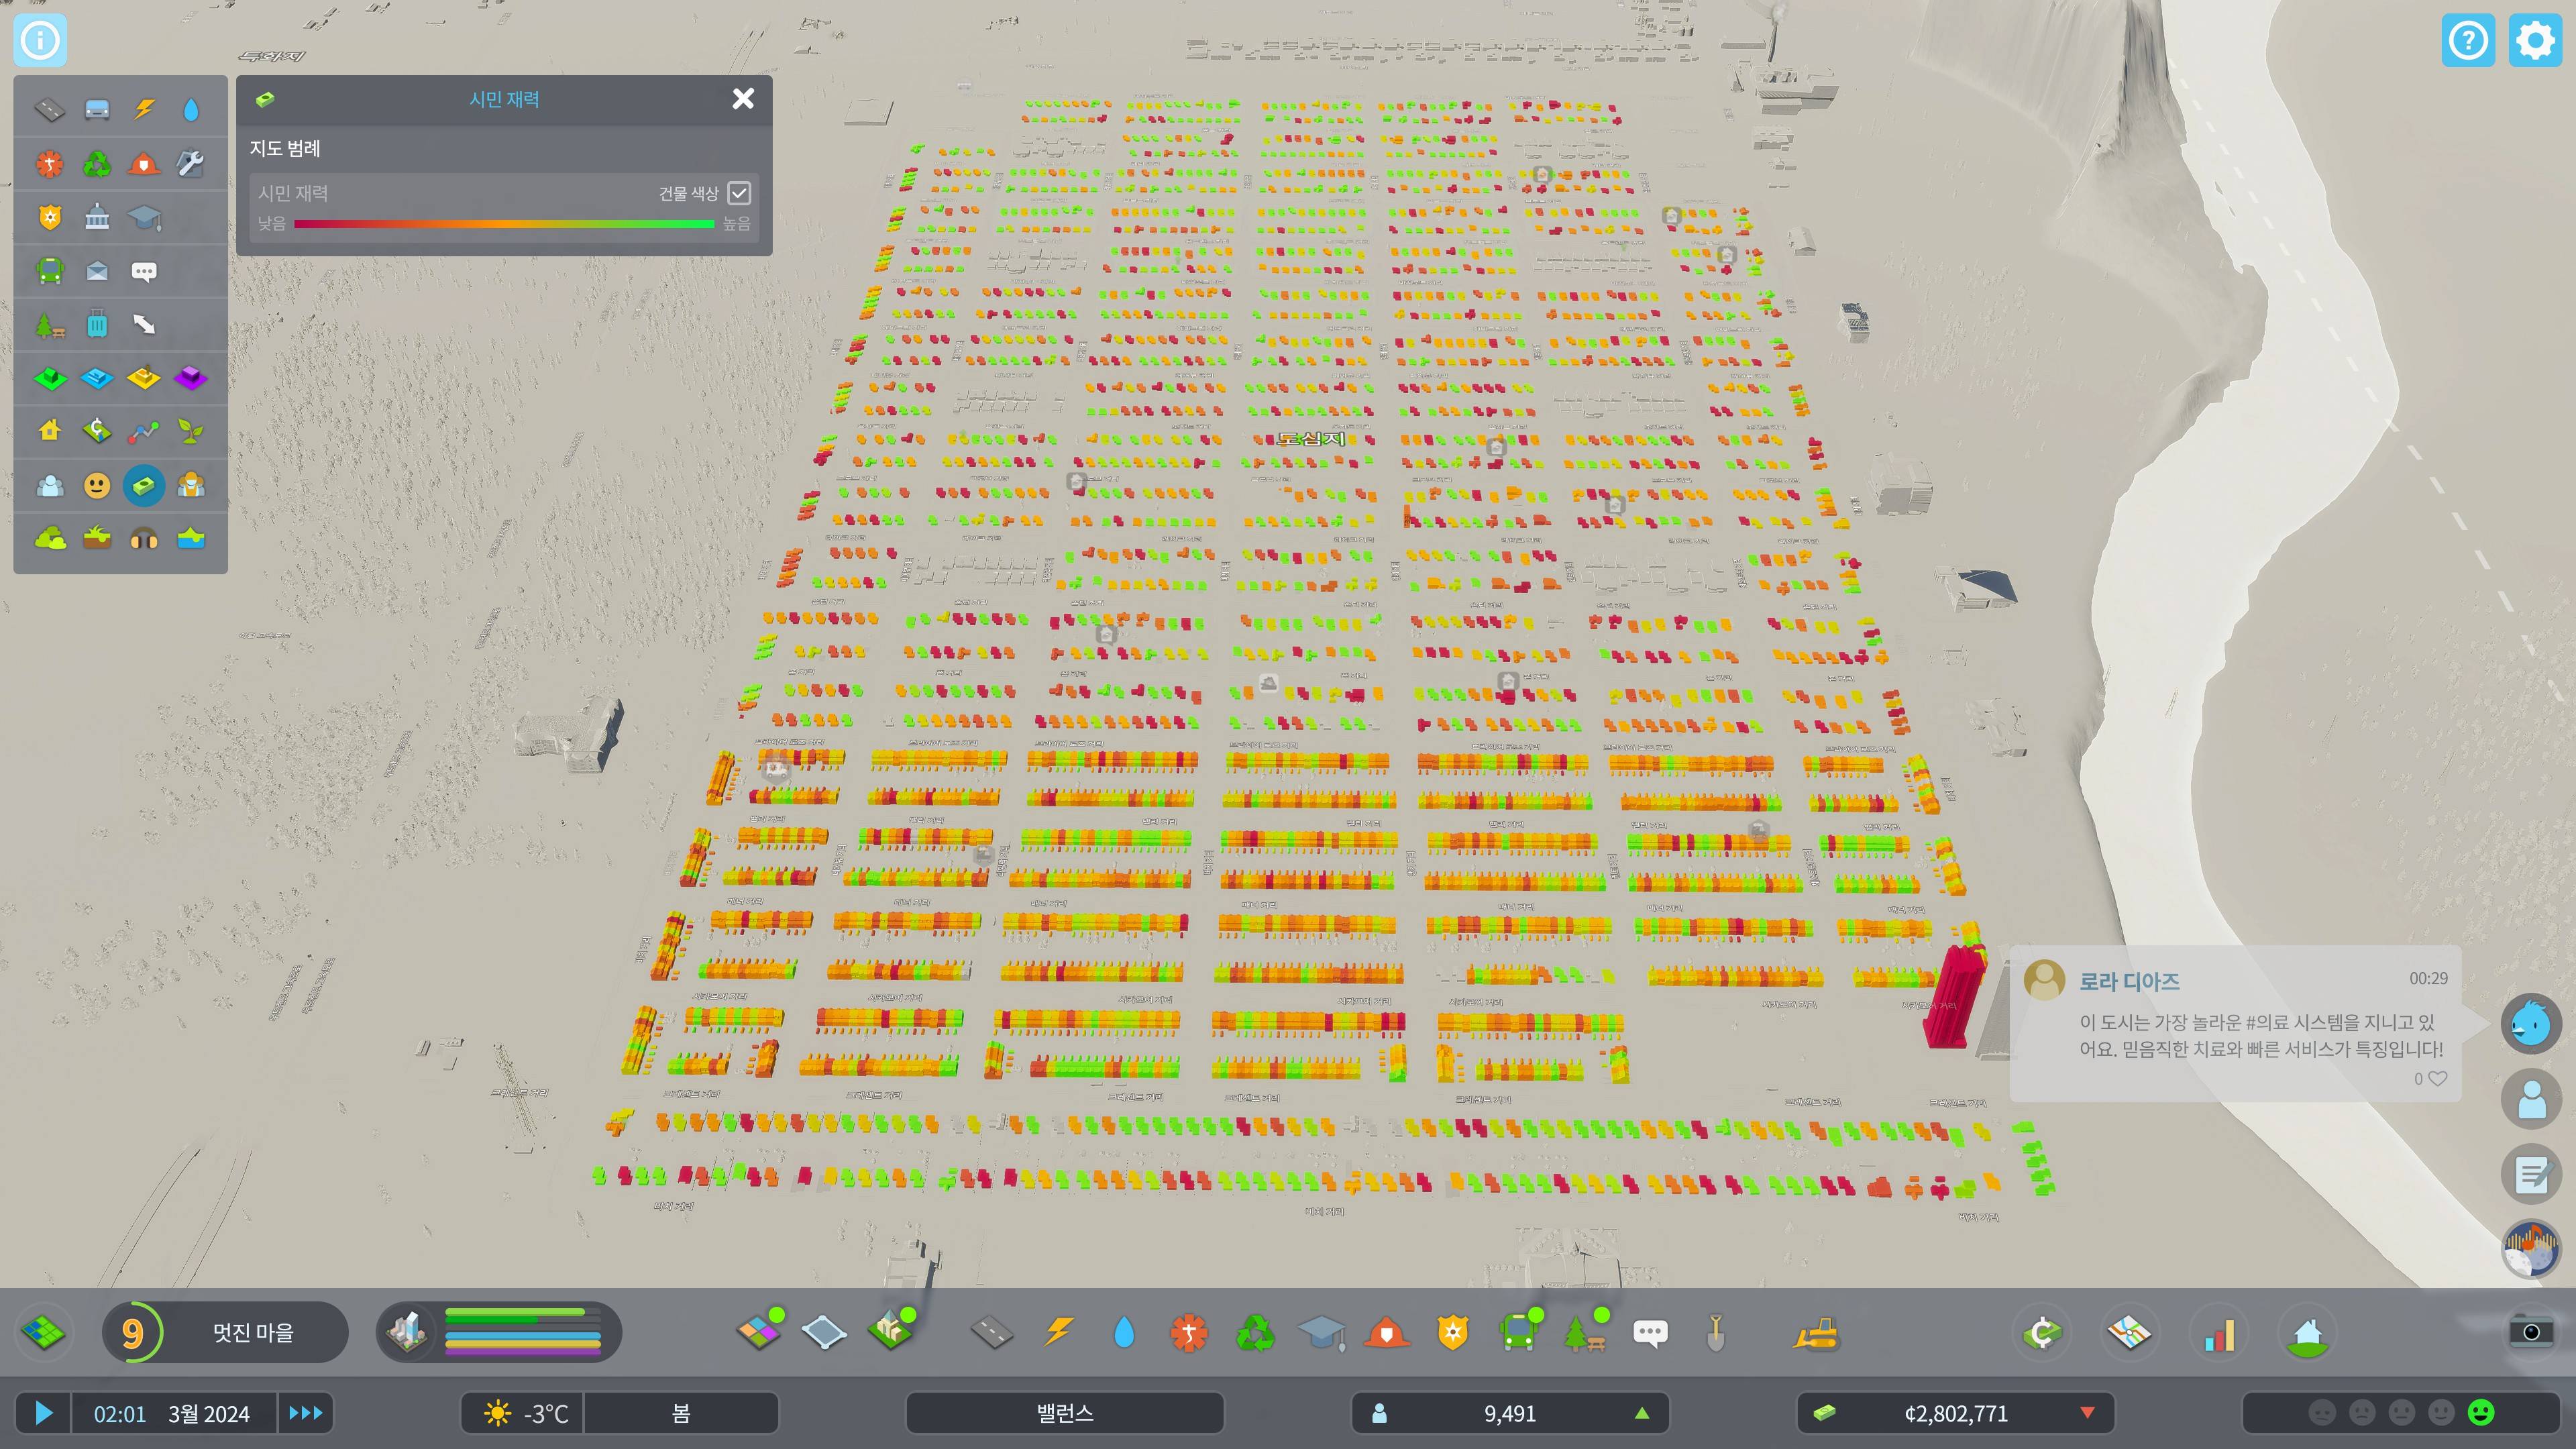Expand the population 9,491 panel
The height and width of the screenshot is (1449, 2576).
pos(1509,1413)
